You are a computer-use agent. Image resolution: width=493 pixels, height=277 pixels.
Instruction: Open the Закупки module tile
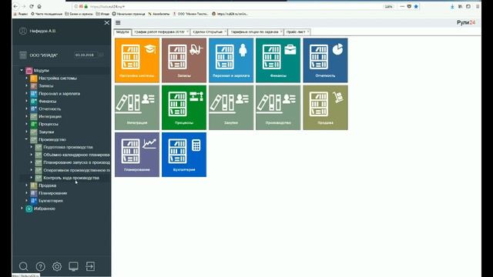pos(231,108)
